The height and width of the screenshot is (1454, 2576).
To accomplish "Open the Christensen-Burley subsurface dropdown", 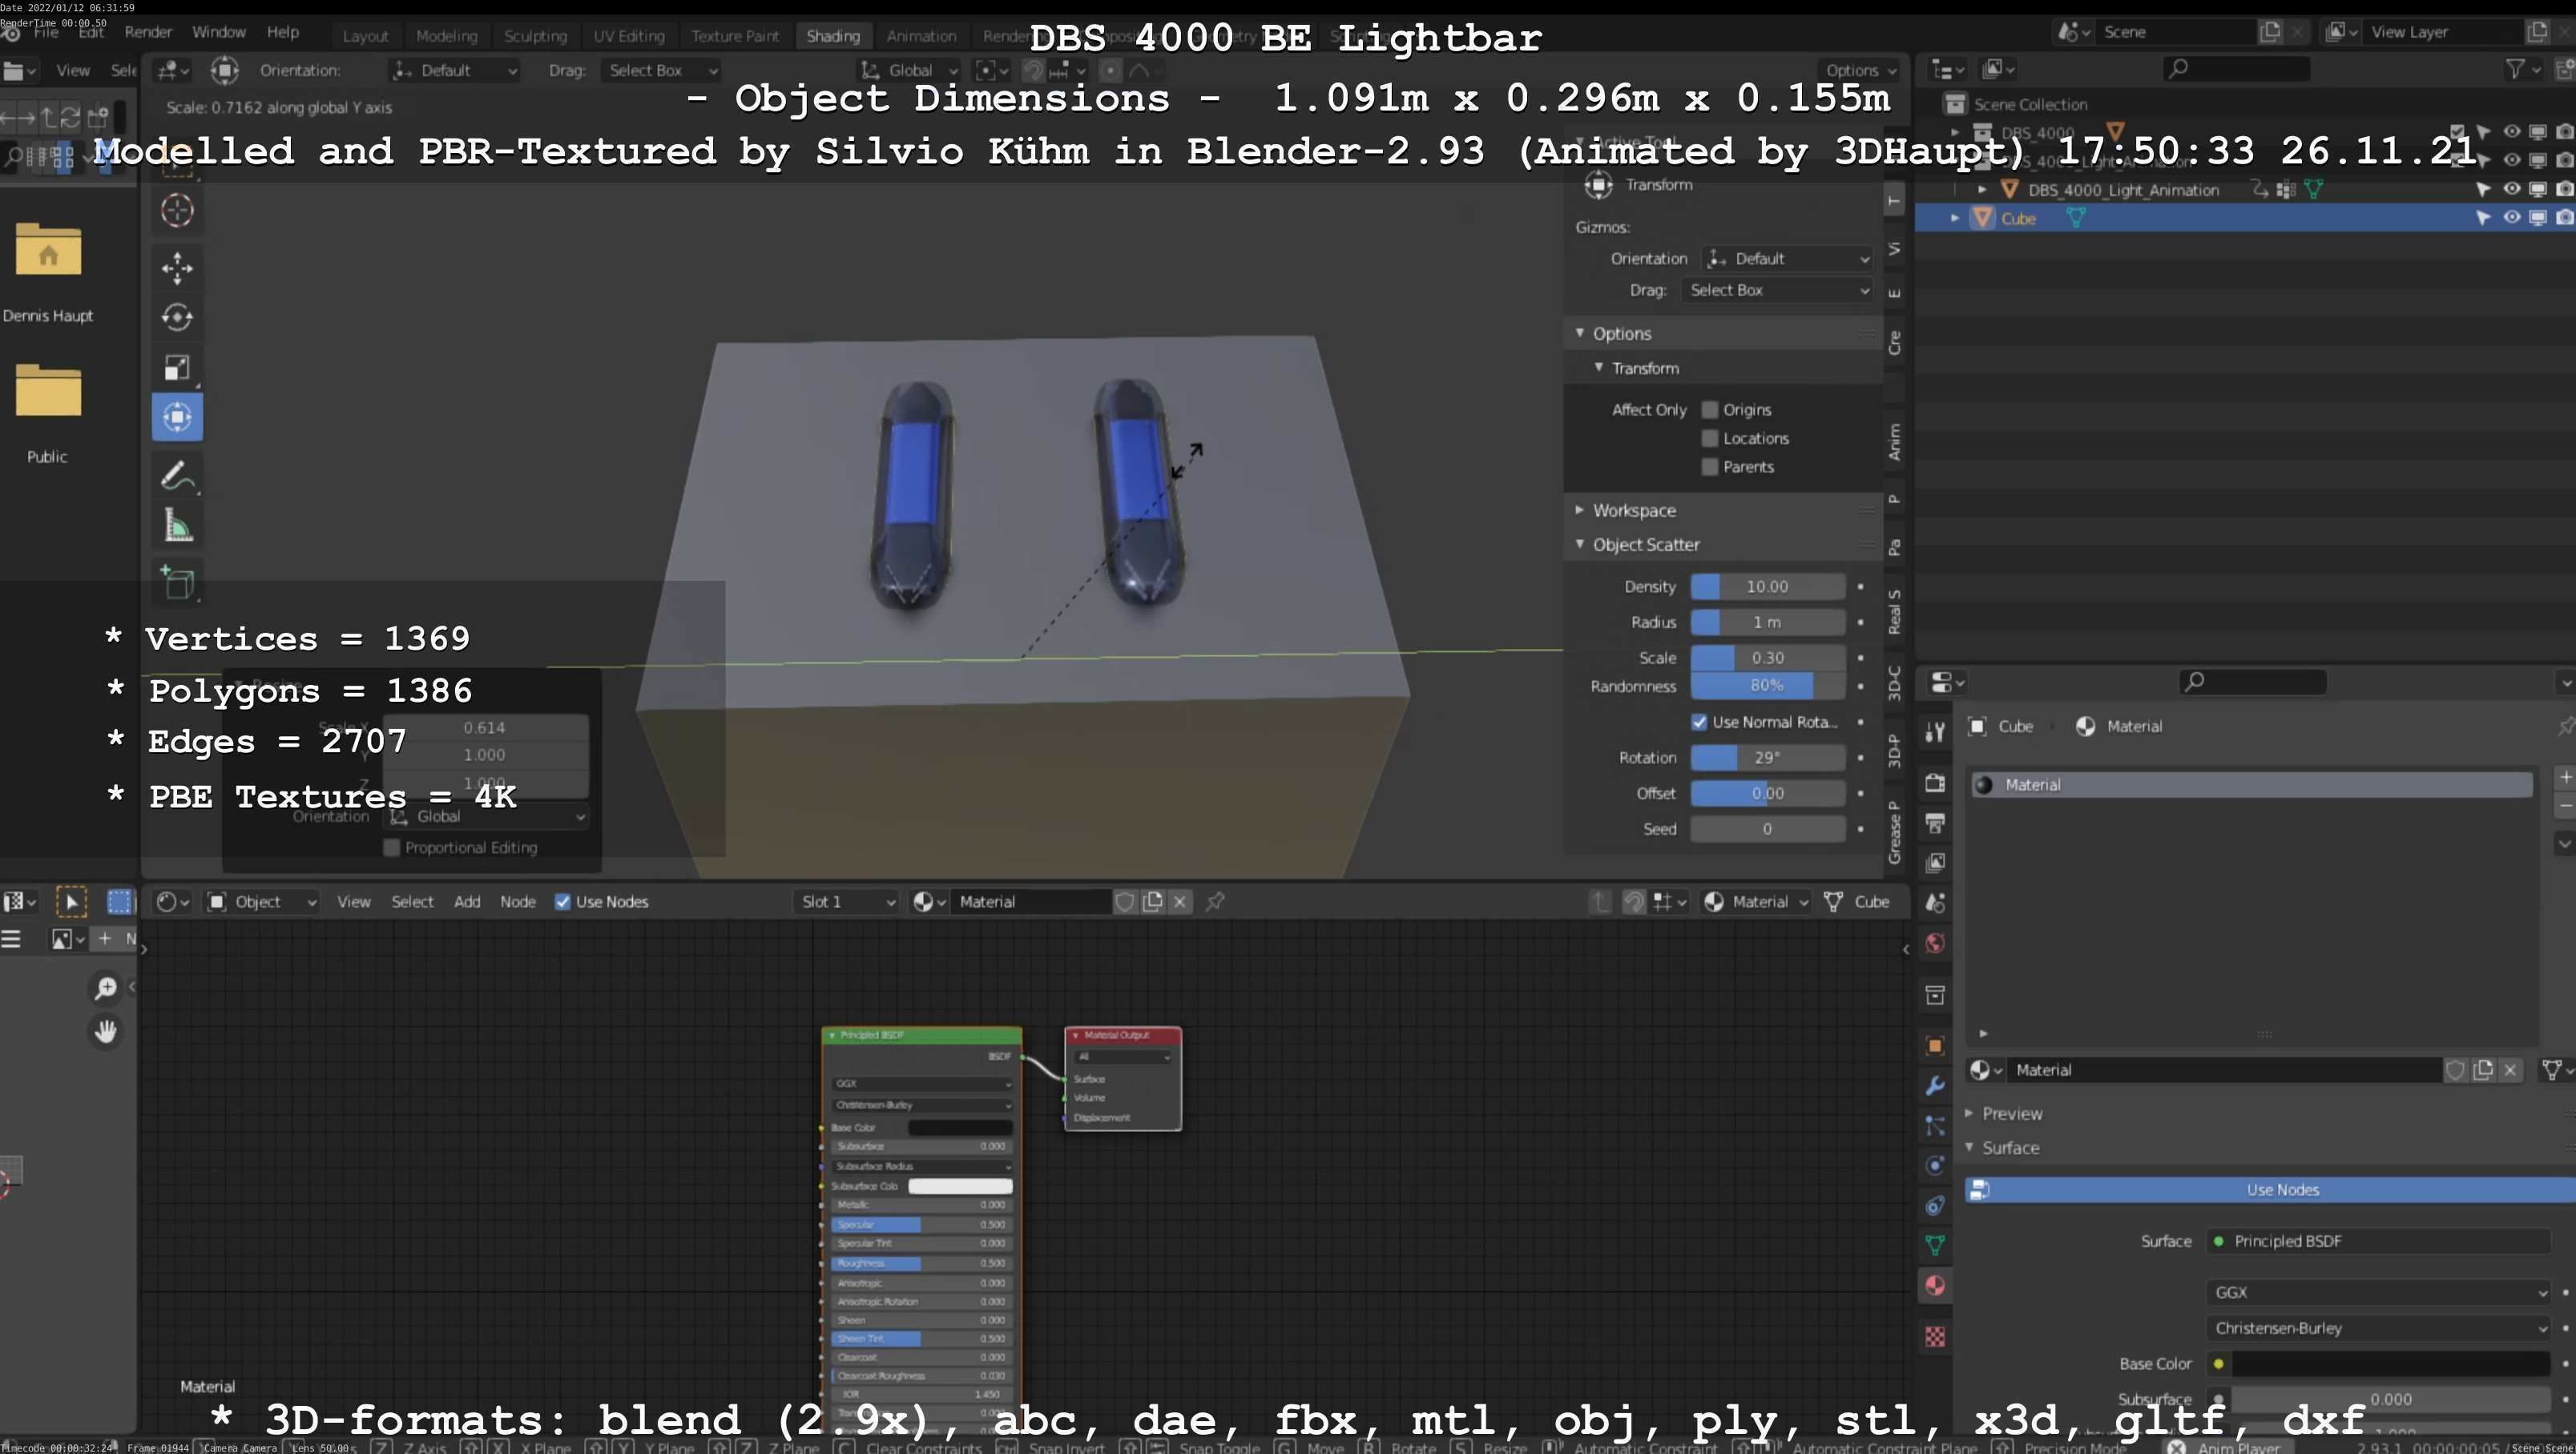I will pos(2378,1329).
